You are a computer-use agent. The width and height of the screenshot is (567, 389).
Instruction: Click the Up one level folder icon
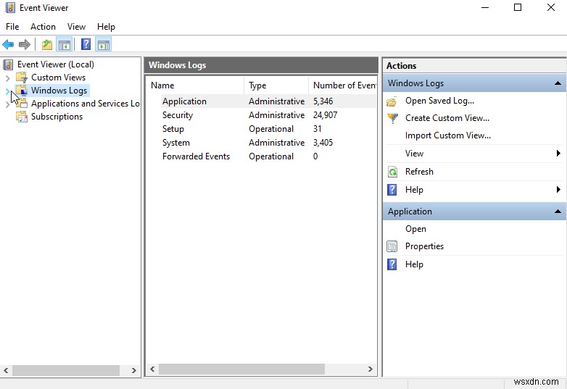coord(47,45)
